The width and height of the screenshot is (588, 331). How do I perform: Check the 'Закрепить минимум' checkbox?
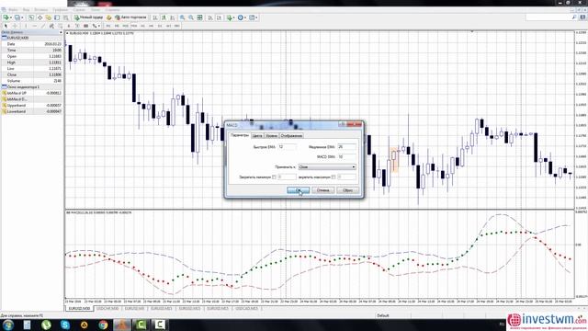coord(274,177)
